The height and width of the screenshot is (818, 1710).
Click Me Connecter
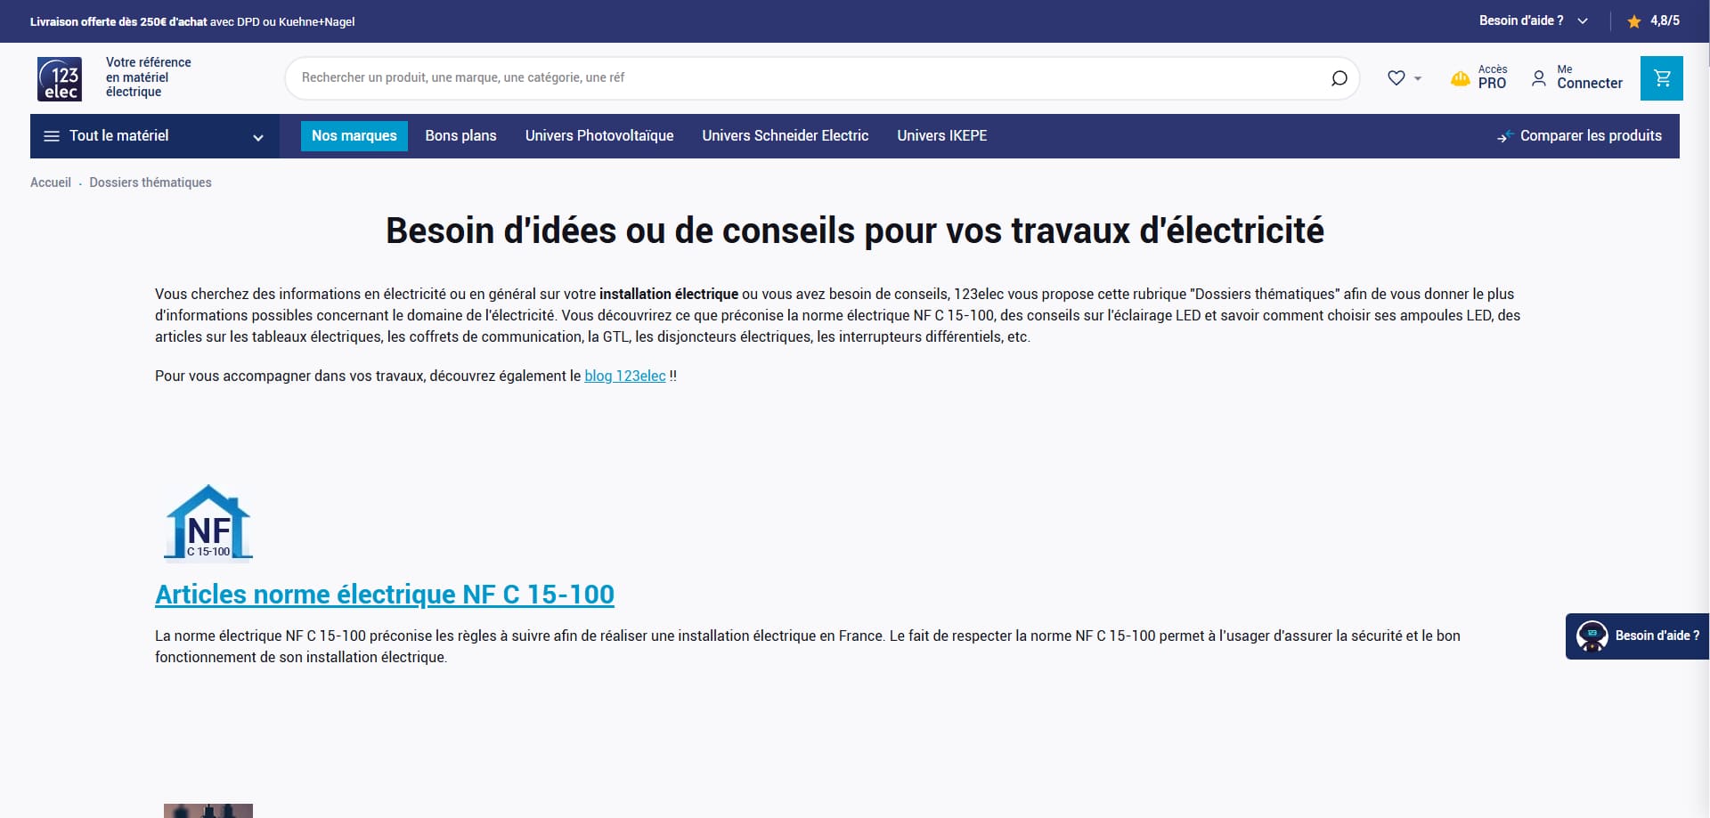(1589, 77)
